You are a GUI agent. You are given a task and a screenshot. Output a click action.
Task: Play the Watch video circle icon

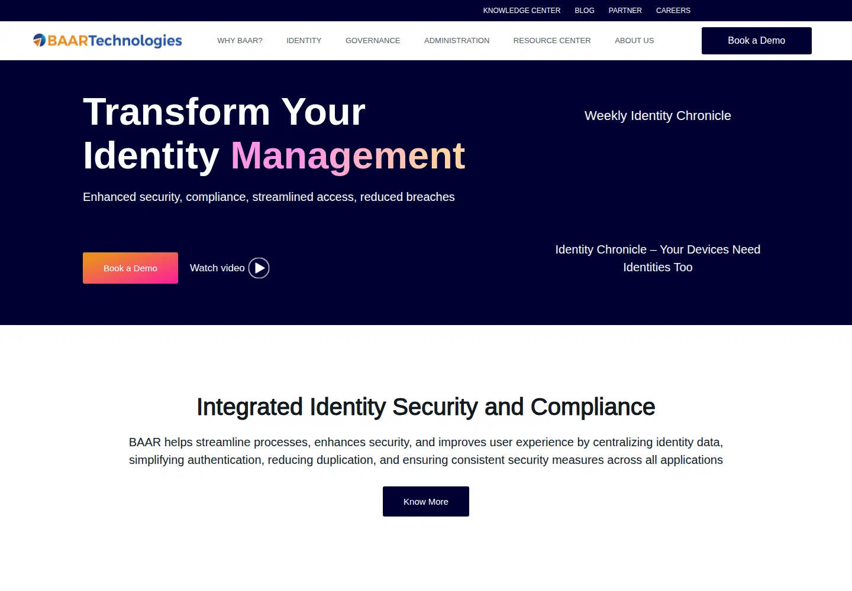[x=259, y=268]
